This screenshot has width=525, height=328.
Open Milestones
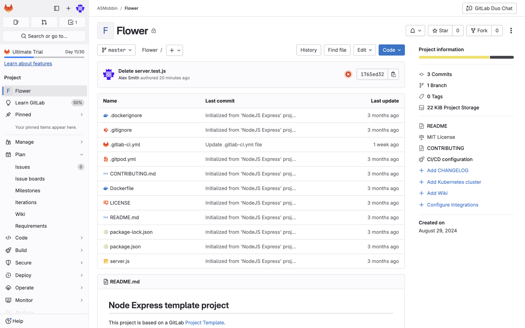44,191
